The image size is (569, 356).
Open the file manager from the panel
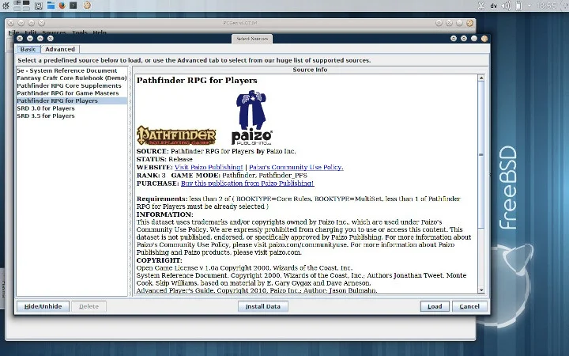coord(51,5)
